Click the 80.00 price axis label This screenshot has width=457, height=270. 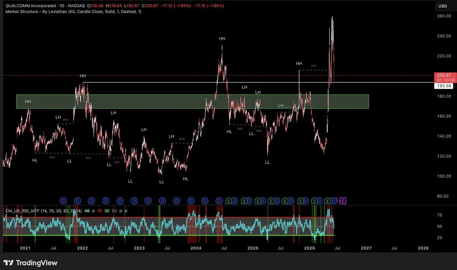pos(443,196)
